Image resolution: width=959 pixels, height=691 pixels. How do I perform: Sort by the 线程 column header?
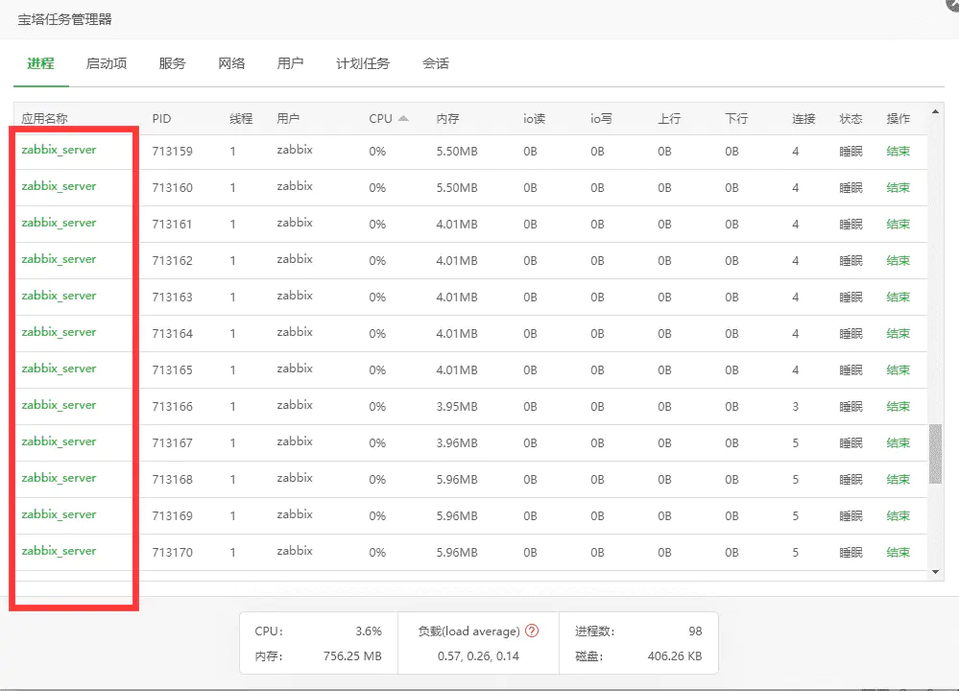point(241,119)
